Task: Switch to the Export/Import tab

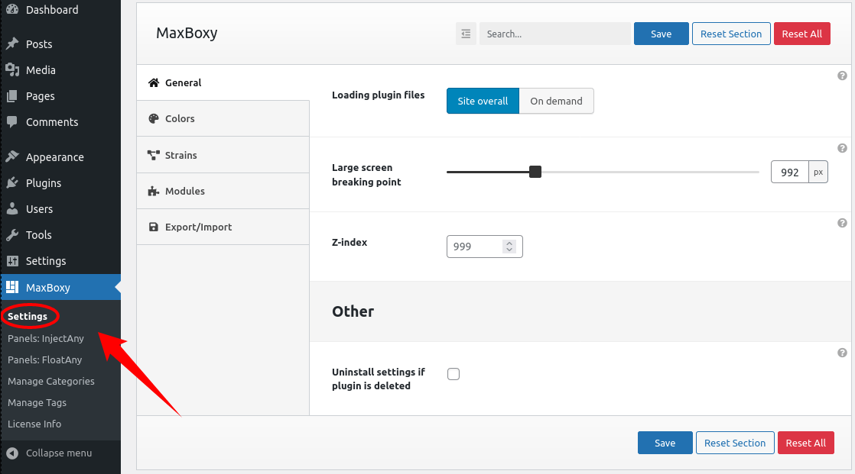Action: pyautogui.click(x=223, y=227)
